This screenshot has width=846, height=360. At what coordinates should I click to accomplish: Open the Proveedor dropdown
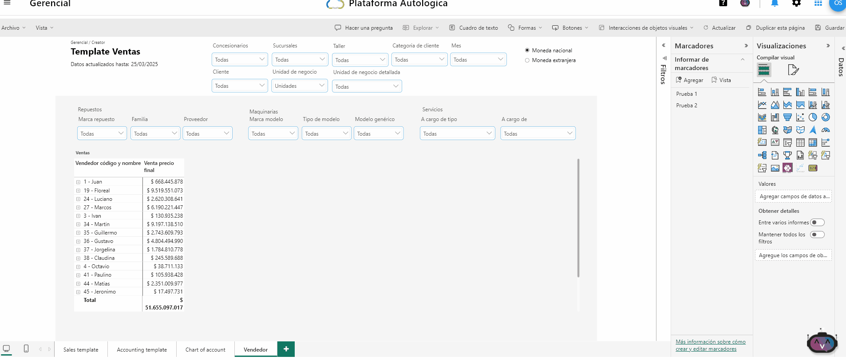(208, 133)
